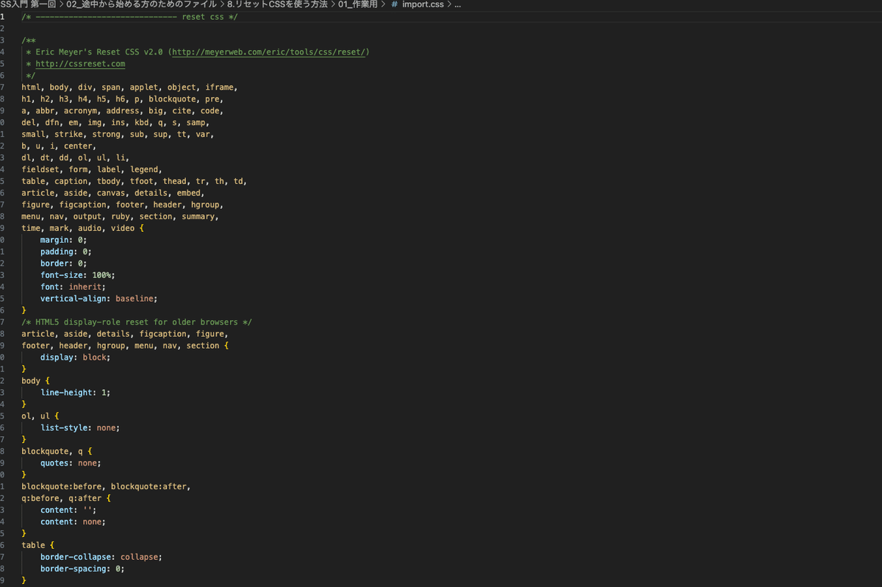882x587 pixels.
Task: Click the line number beside the reset css comment
Action: click(3, 17)
